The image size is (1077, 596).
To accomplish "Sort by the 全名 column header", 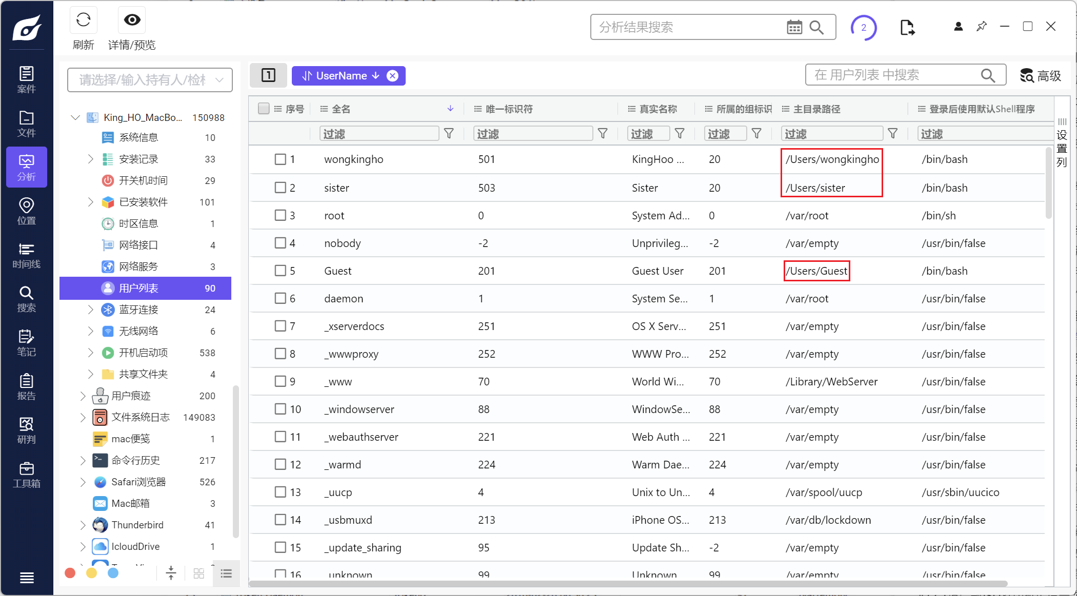I will [x=387, y=109].
